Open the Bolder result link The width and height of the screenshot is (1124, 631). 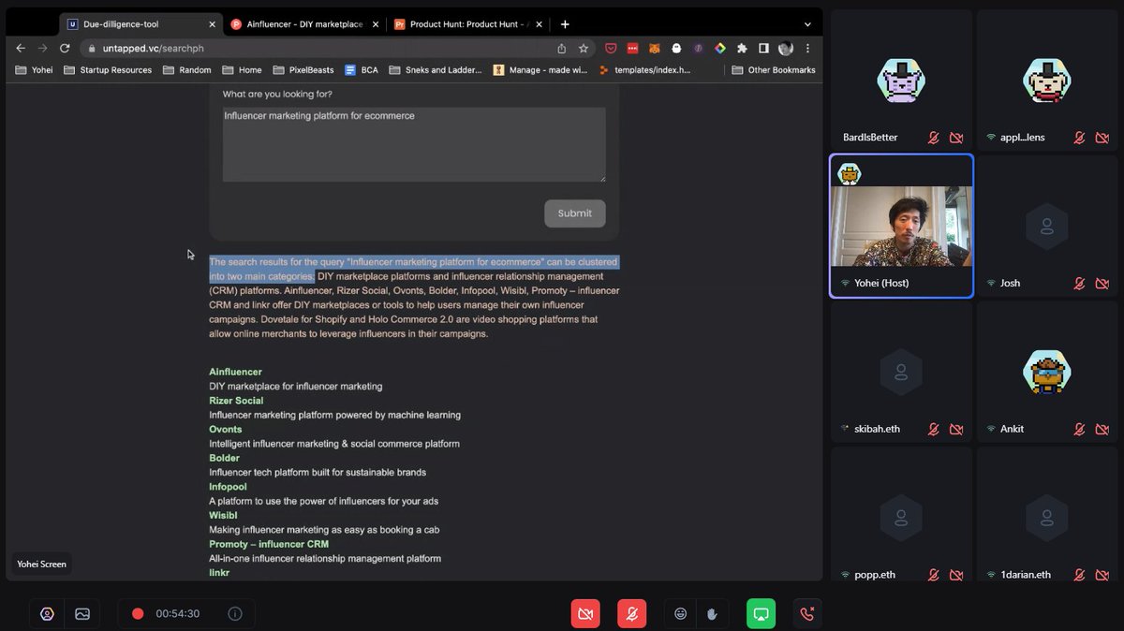pyautogui.click(x=224, y=458)
